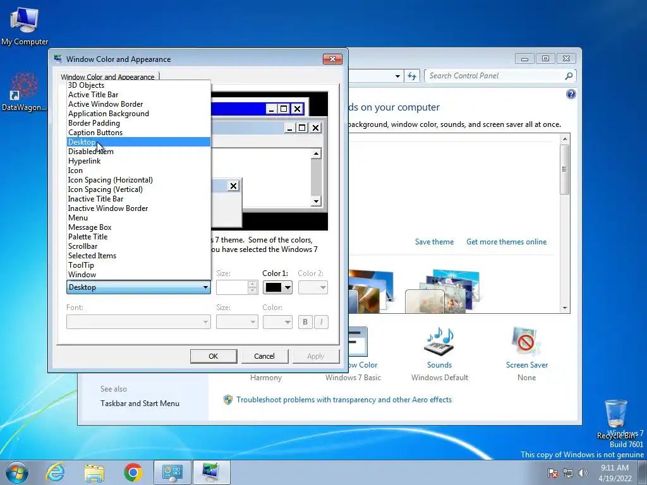
Task: Collapse the Item combo box showing Desktop
Action: click(x=138, y=287)
